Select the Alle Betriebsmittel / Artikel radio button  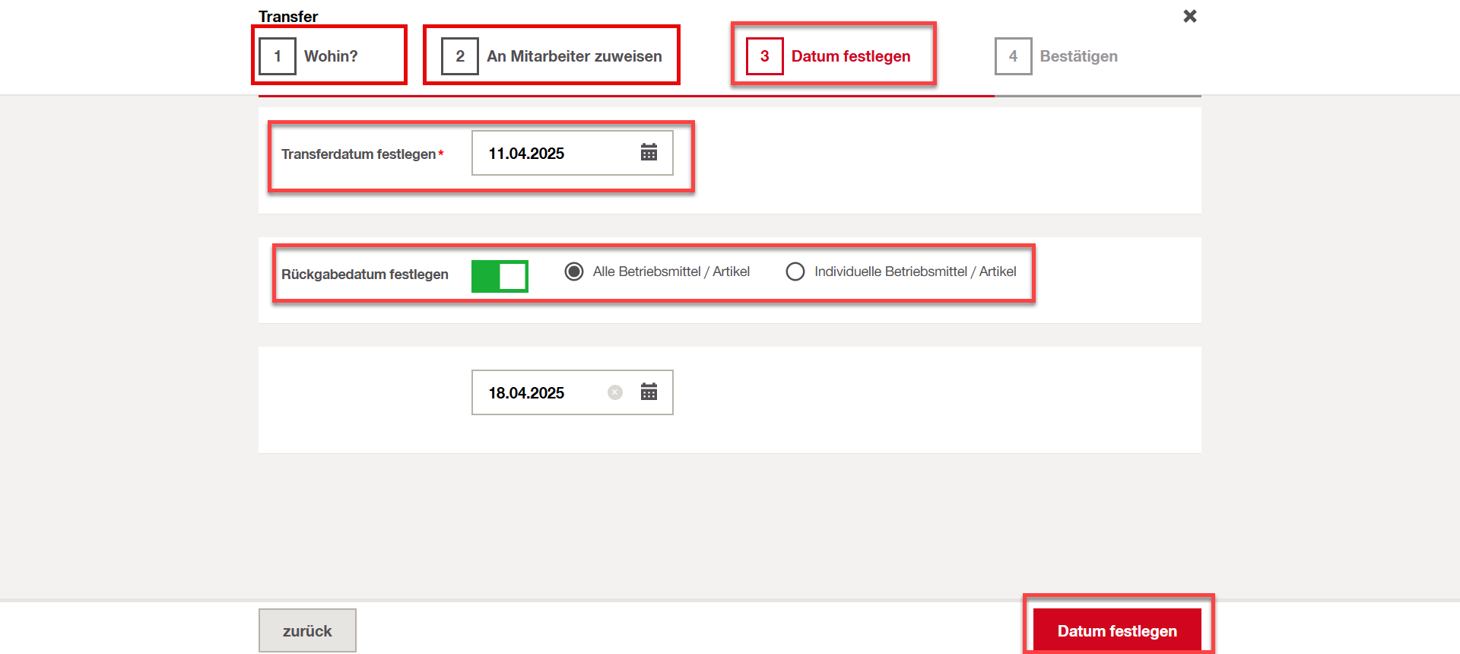tap(574, 271)
